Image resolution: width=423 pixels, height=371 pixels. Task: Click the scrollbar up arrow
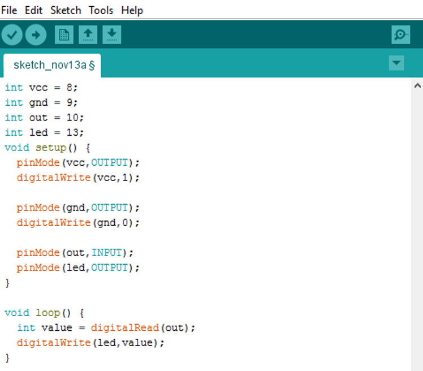click(x=417, y=86)
